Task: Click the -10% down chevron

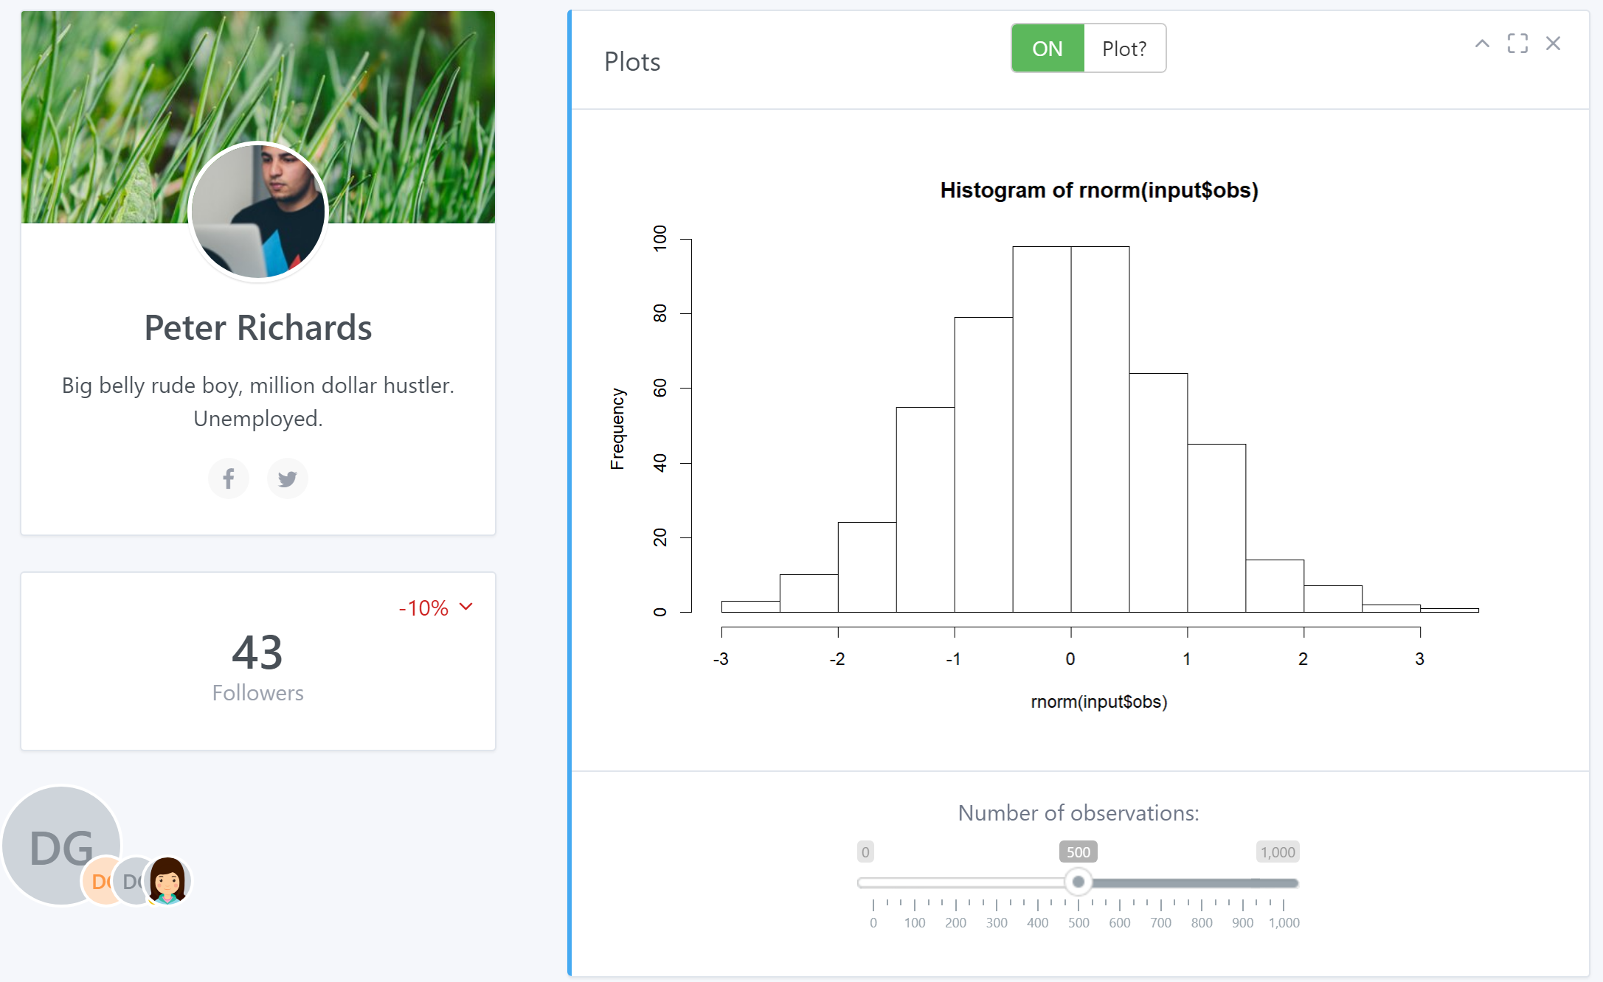Action: (466, 607)
